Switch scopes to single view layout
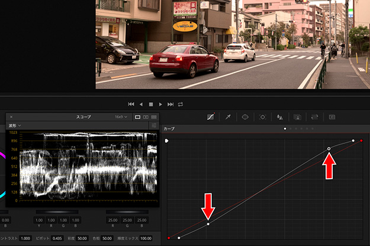The image size is (370, 246). tap(138, 117)
